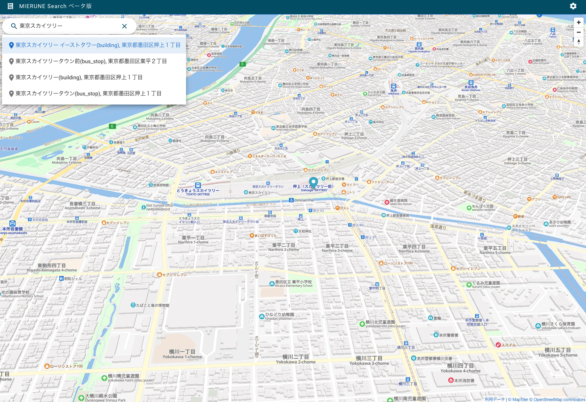Select the 曳舟 Hikifune station icon
This screenshot has height=402, width=586.
tap(394, 86)
